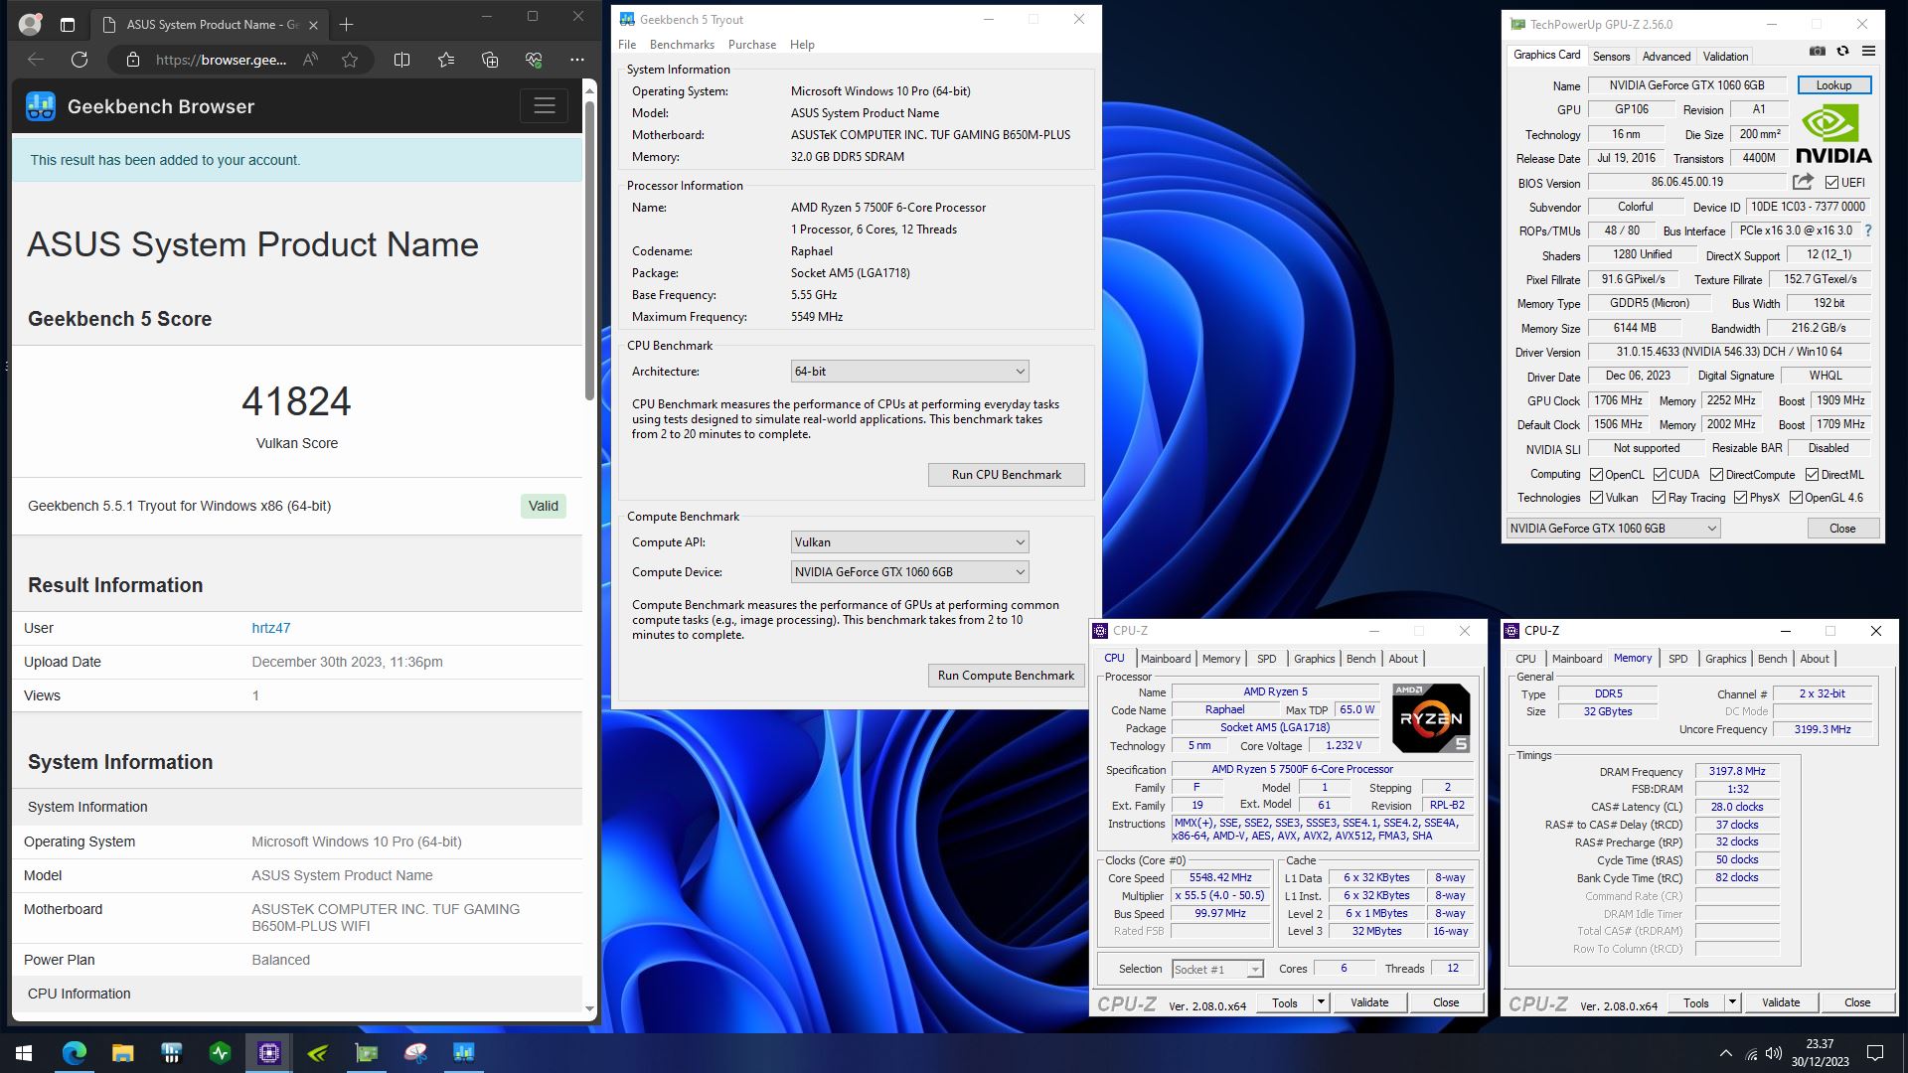Click the Bus Interface question mark in GPU-Z

(x=1868, y=230)
